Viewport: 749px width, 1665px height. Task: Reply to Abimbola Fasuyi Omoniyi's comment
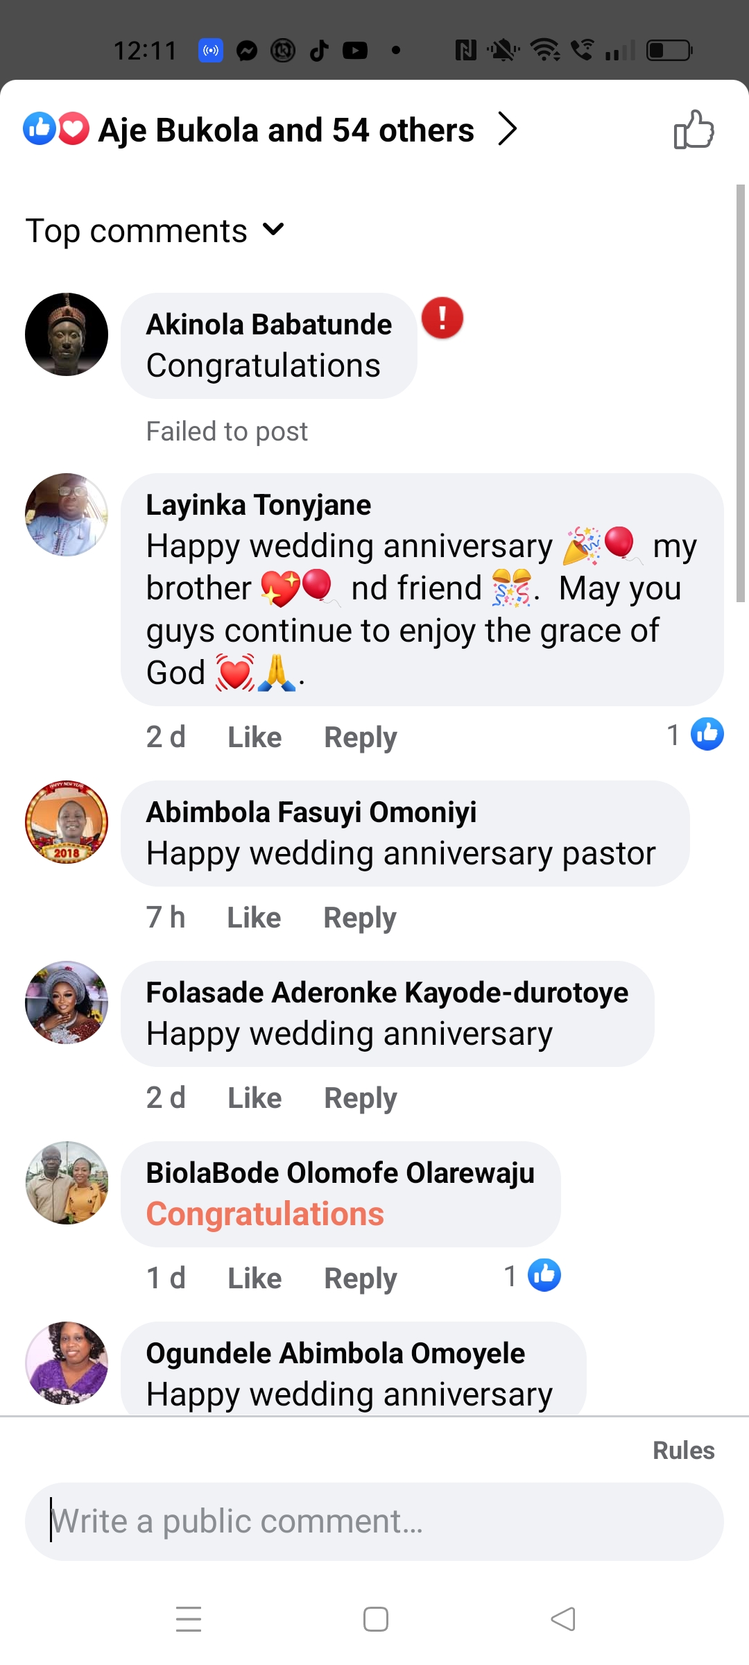359,917
